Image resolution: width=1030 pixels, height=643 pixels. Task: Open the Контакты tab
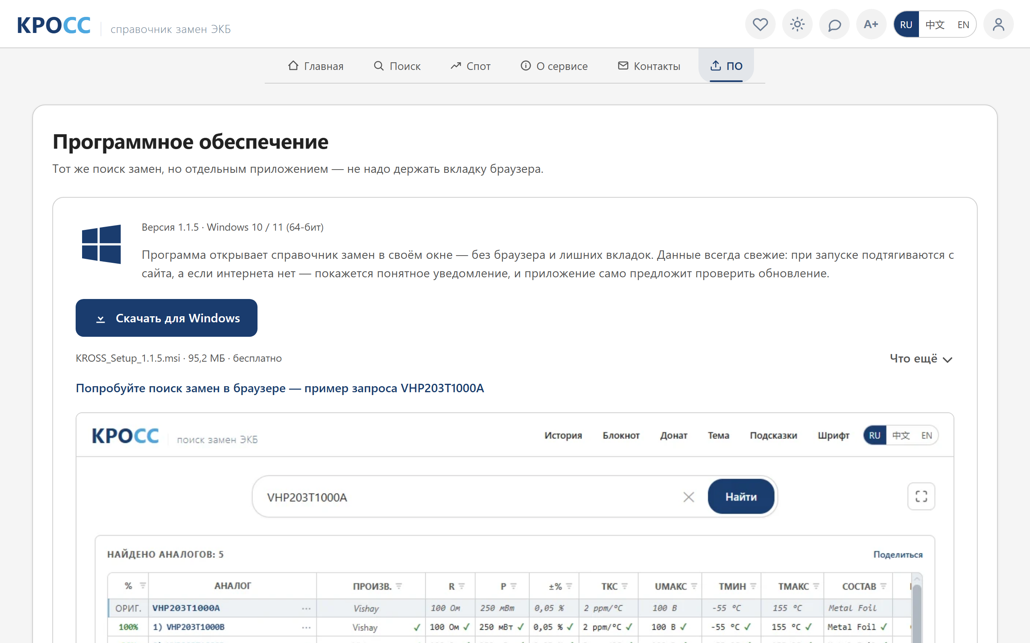pyautogui.click(x=649, y=66)
